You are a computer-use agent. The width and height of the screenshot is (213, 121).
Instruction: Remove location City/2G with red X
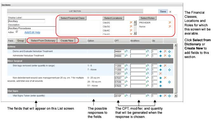tap(131, 22)
